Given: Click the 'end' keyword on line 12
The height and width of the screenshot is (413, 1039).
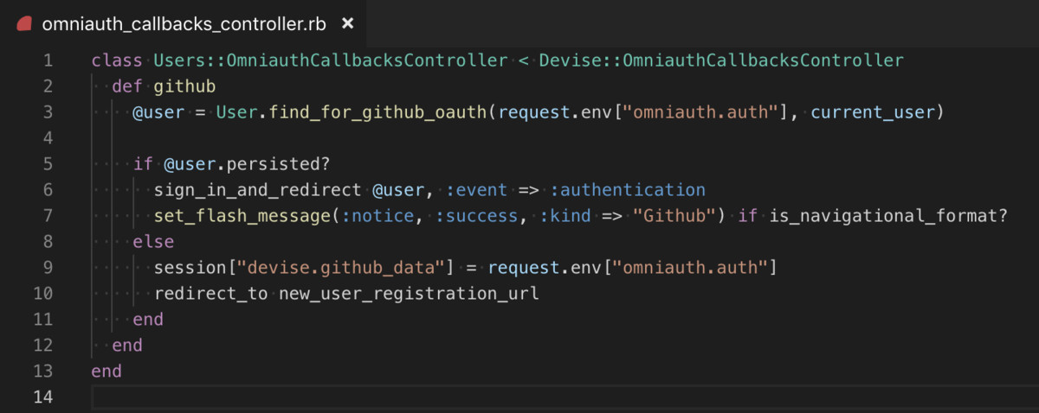Looking at the screenshot, I should click(127, 346).
